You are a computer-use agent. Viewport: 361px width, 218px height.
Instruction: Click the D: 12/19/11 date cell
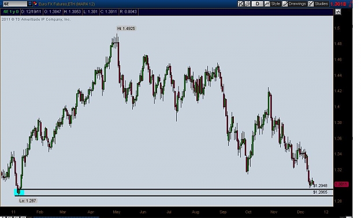point(31,12)
